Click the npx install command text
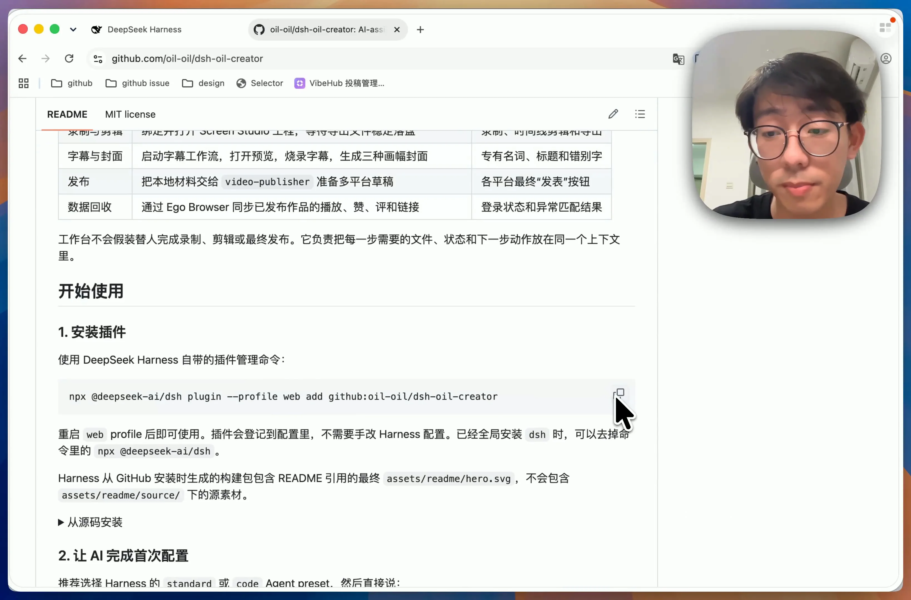 283,396
